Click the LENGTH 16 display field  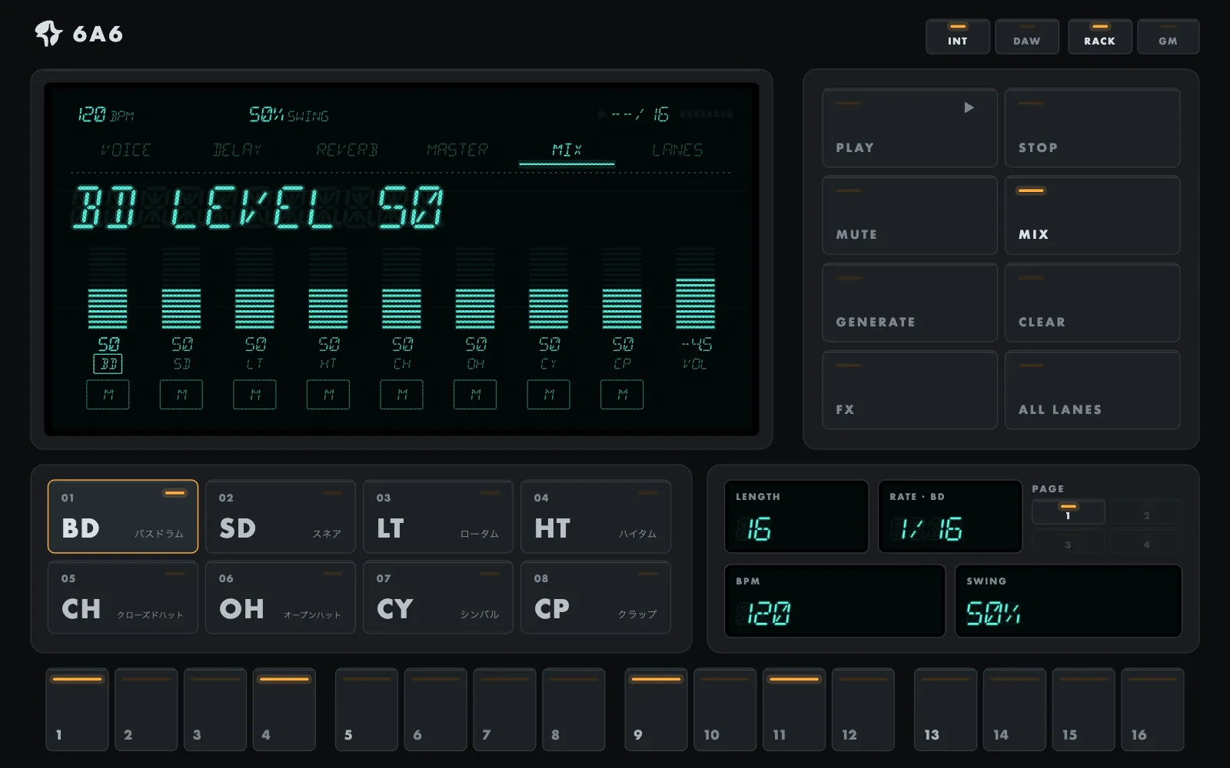coord(796,516)
